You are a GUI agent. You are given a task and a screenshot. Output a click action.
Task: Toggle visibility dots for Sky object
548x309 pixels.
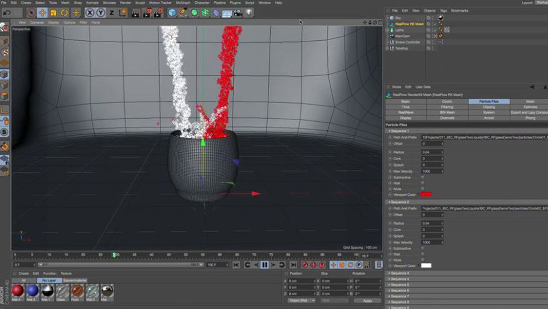[432, 18]
